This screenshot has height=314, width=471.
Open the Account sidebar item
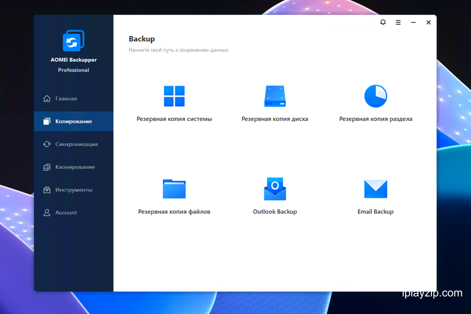click(74, 213)
